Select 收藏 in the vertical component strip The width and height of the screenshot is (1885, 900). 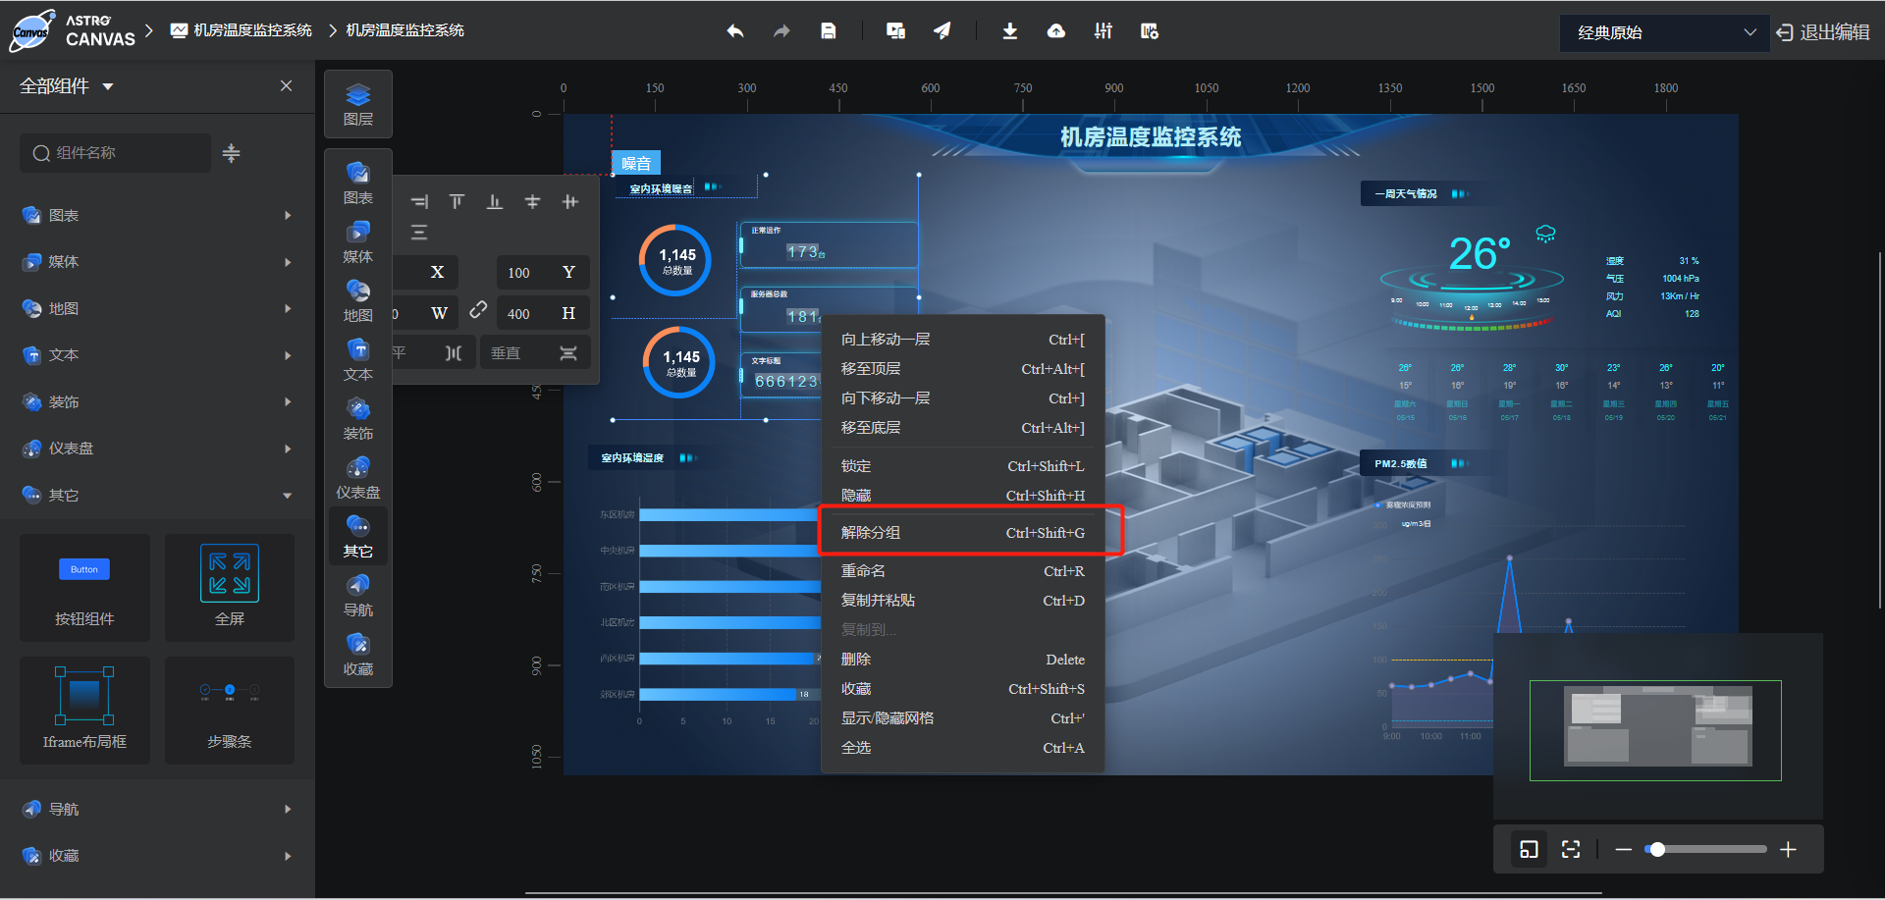pyautogui.click(x=358, y=654)
